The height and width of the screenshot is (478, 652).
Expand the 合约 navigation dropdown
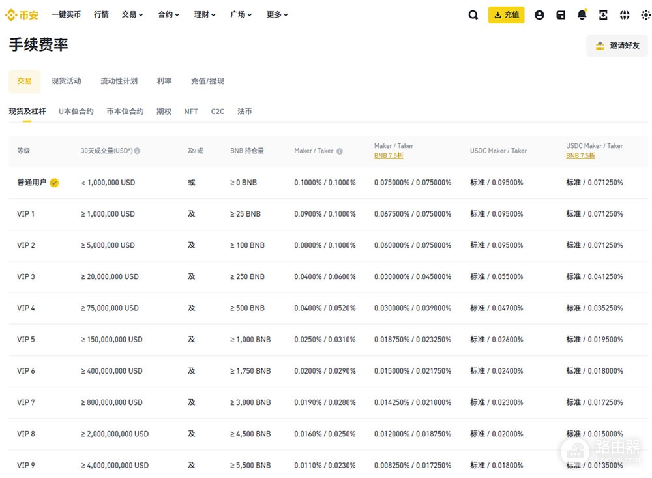[168, 14]
